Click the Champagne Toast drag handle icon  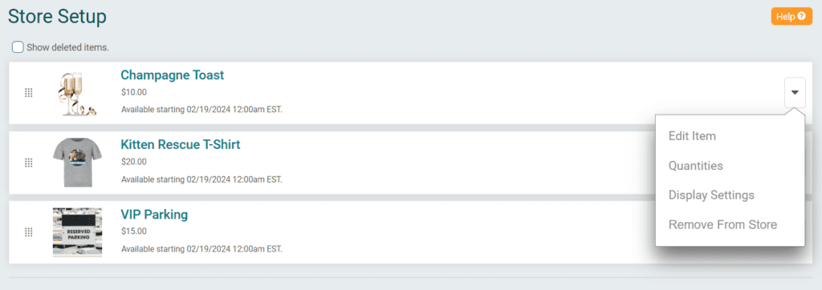coord(29,93)
